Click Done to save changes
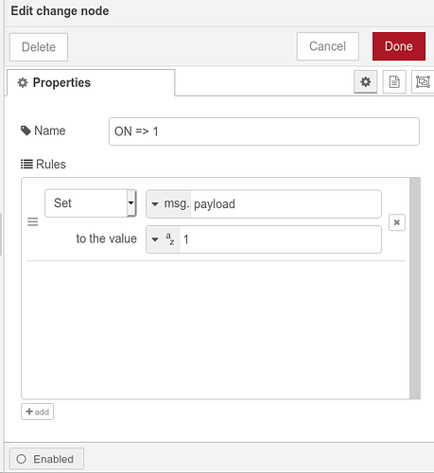 [x=399, y=46]
